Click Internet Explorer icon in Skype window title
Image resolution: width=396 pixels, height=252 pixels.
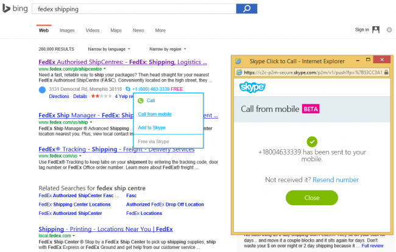click(238, 61)
